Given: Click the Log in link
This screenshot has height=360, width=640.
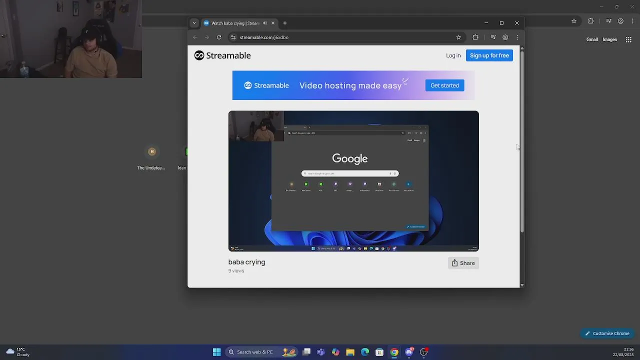Looking at the screenshot, I should click(453, 55).
